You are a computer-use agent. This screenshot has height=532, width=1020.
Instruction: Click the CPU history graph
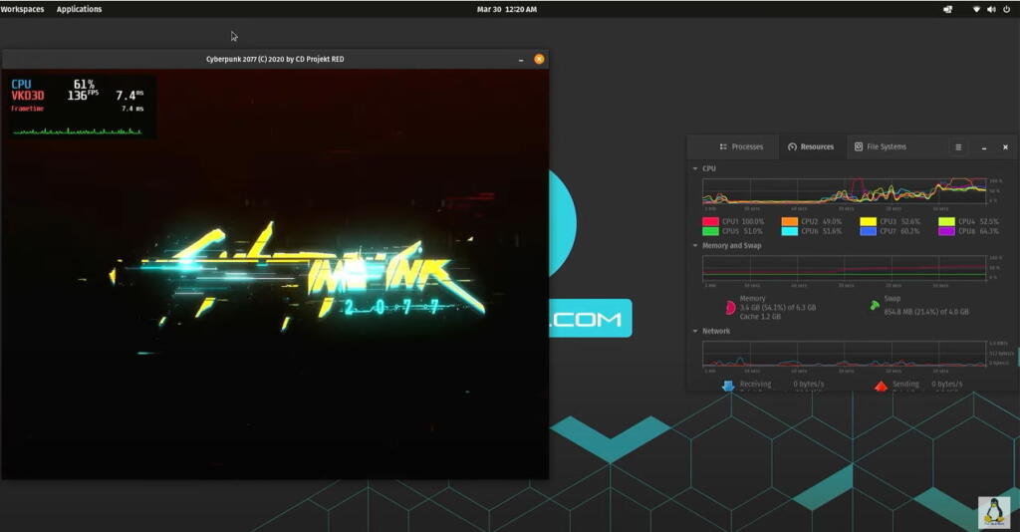845,191
